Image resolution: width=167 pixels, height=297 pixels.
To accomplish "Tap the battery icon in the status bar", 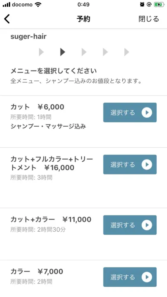I will coord(159,5).
